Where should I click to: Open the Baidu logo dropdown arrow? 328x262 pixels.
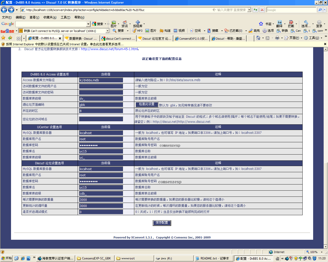(16, 31)
